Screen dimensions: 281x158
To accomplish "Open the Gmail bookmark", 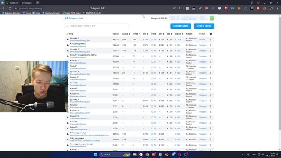I will point(36,13).
